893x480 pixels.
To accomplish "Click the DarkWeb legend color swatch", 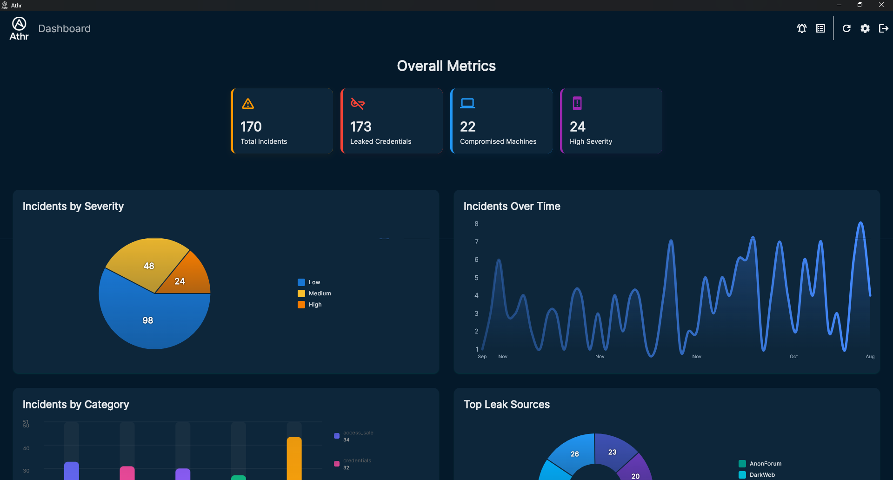I will point(742,475).
